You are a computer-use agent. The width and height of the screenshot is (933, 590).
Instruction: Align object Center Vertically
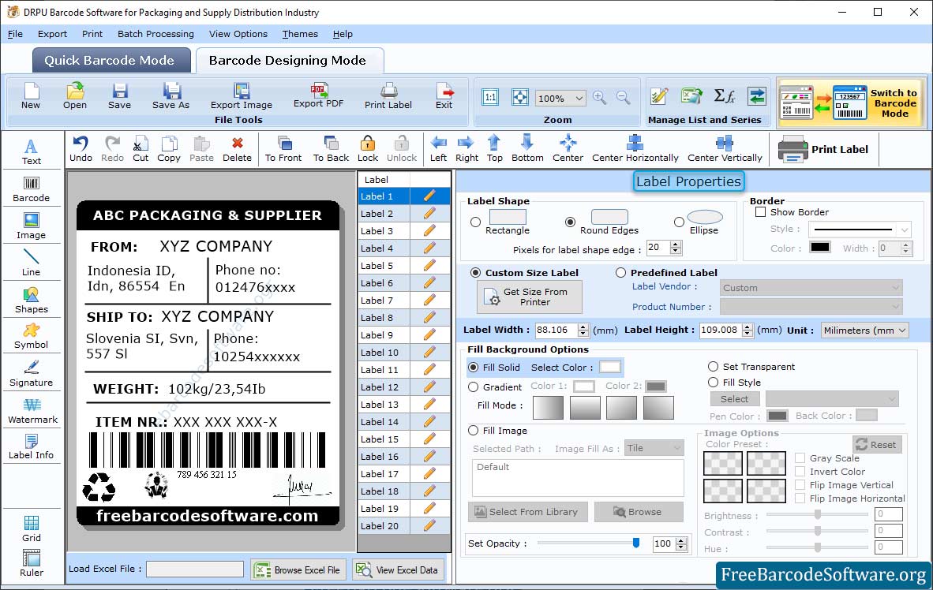click(725, 149)
